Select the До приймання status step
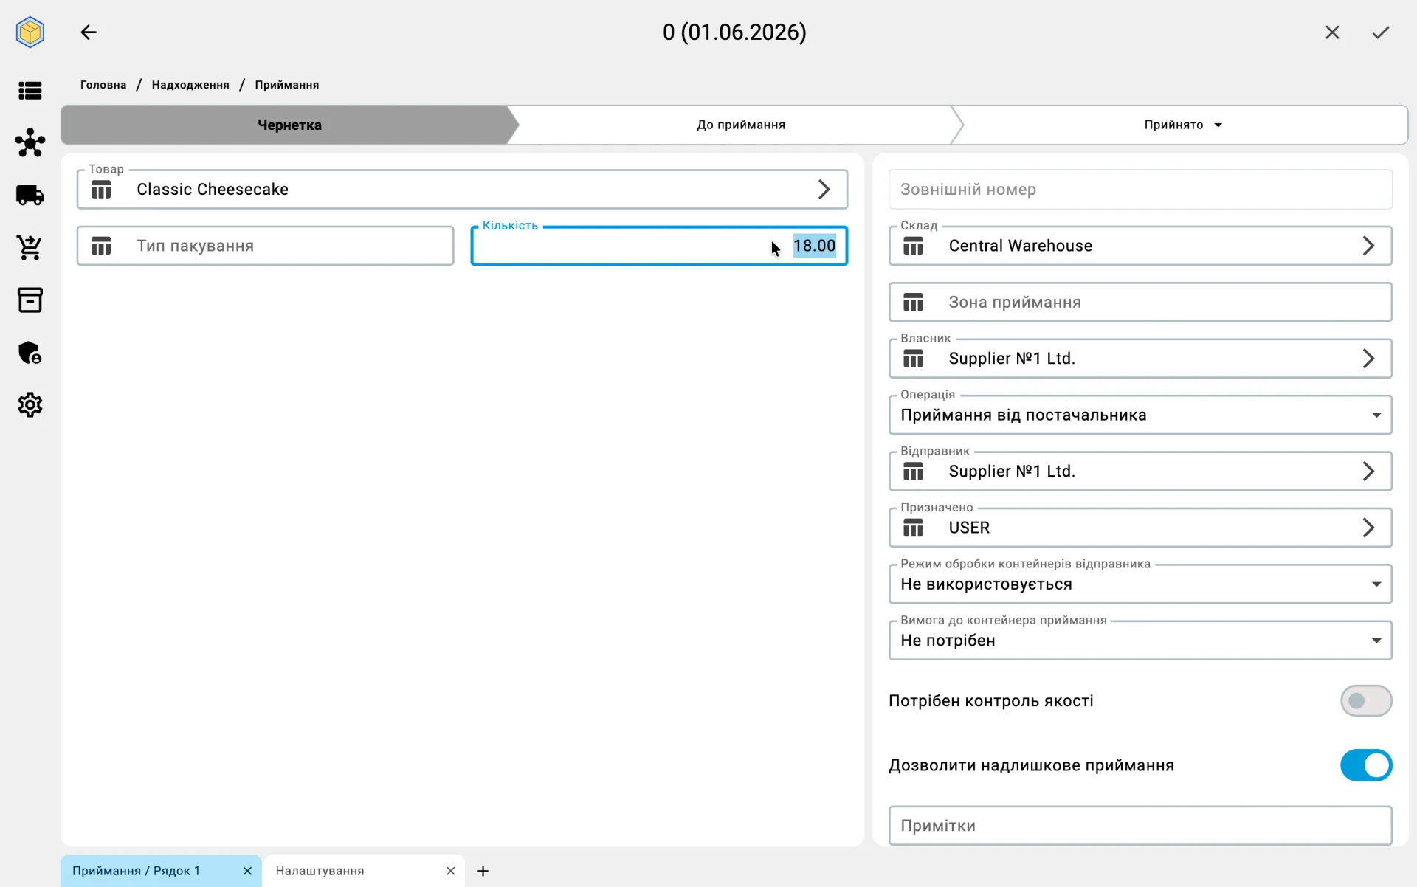 pos(741,125)
